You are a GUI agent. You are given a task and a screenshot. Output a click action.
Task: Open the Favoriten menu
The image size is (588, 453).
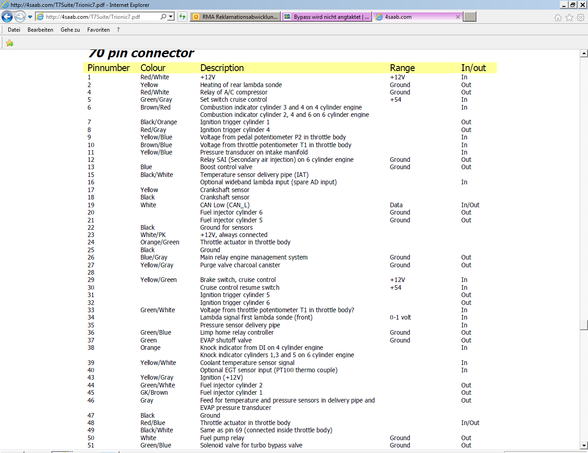click(x=98, y=30)
